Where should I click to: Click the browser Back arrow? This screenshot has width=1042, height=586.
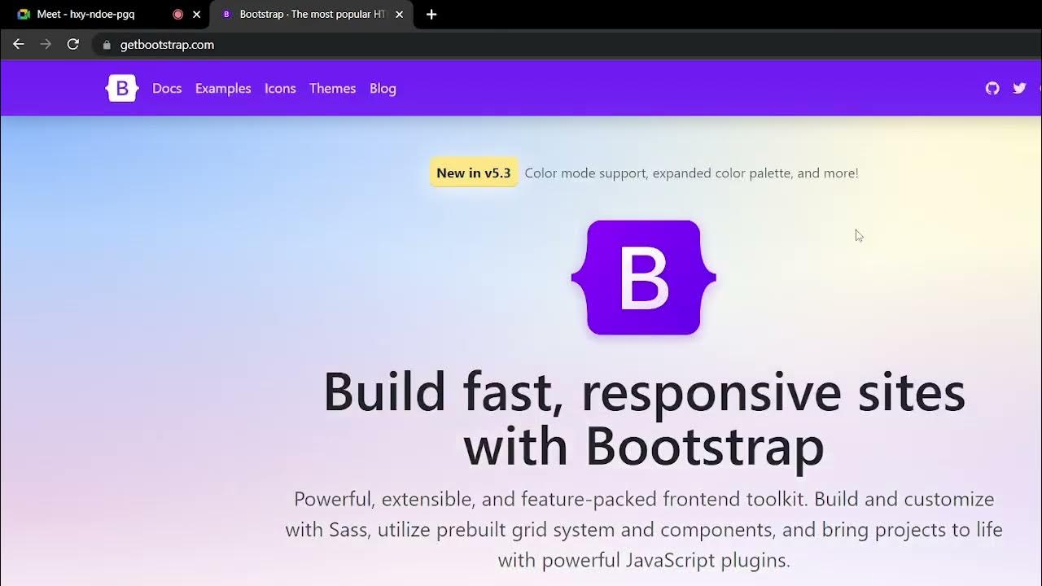click(x=19, y=45)
